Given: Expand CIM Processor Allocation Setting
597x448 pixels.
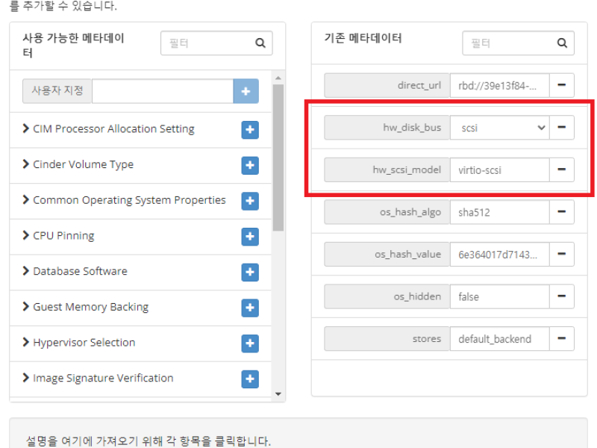Looking at the screenshot, I should [25, 128].
